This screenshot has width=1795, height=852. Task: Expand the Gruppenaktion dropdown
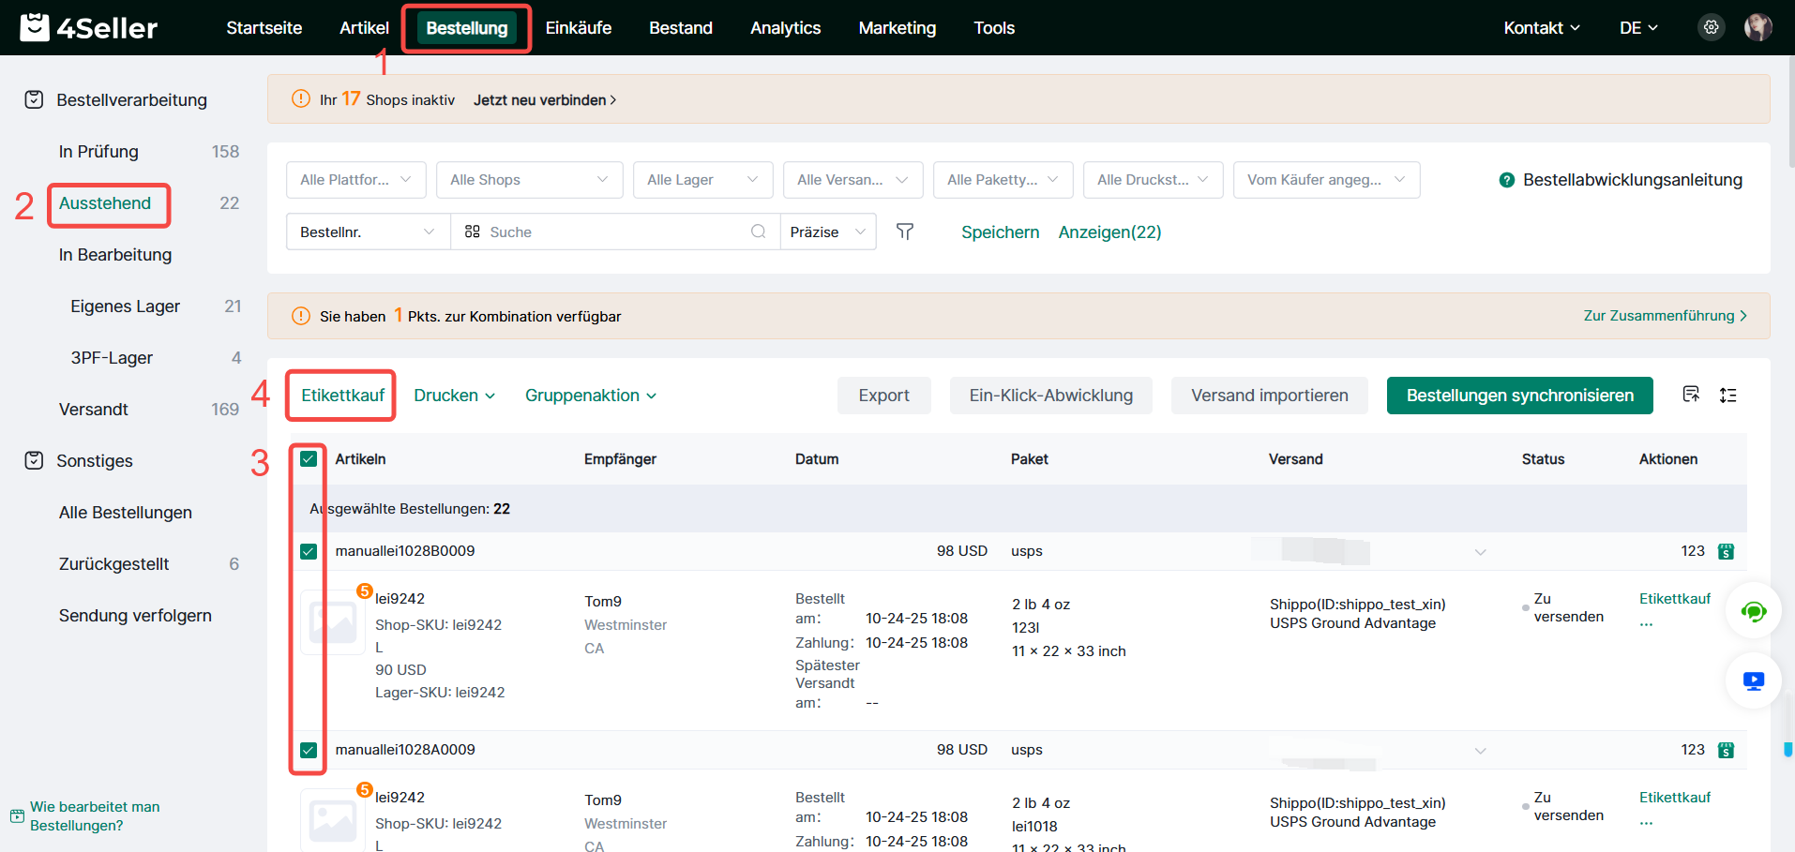coord(590,396)
